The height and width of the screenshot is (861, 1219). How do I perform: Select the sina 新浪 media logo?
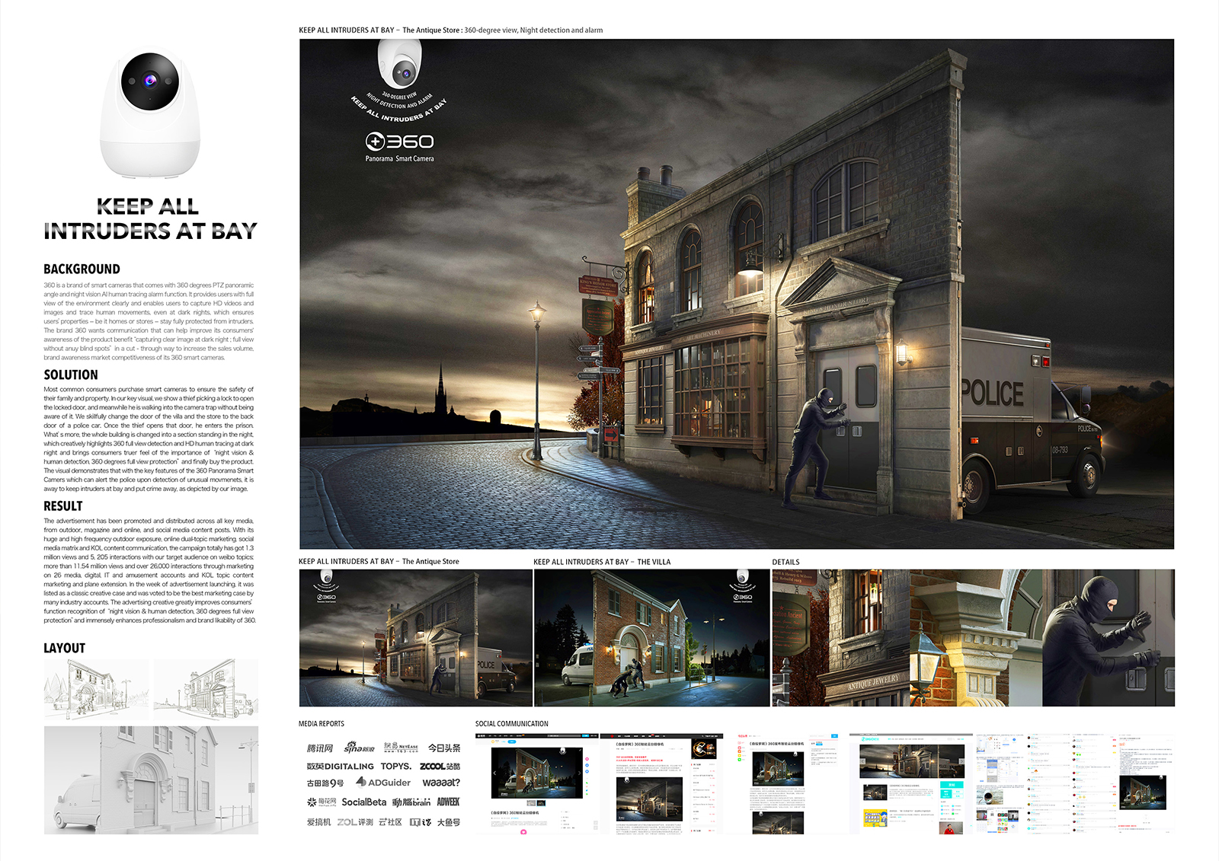coord(359,748)
